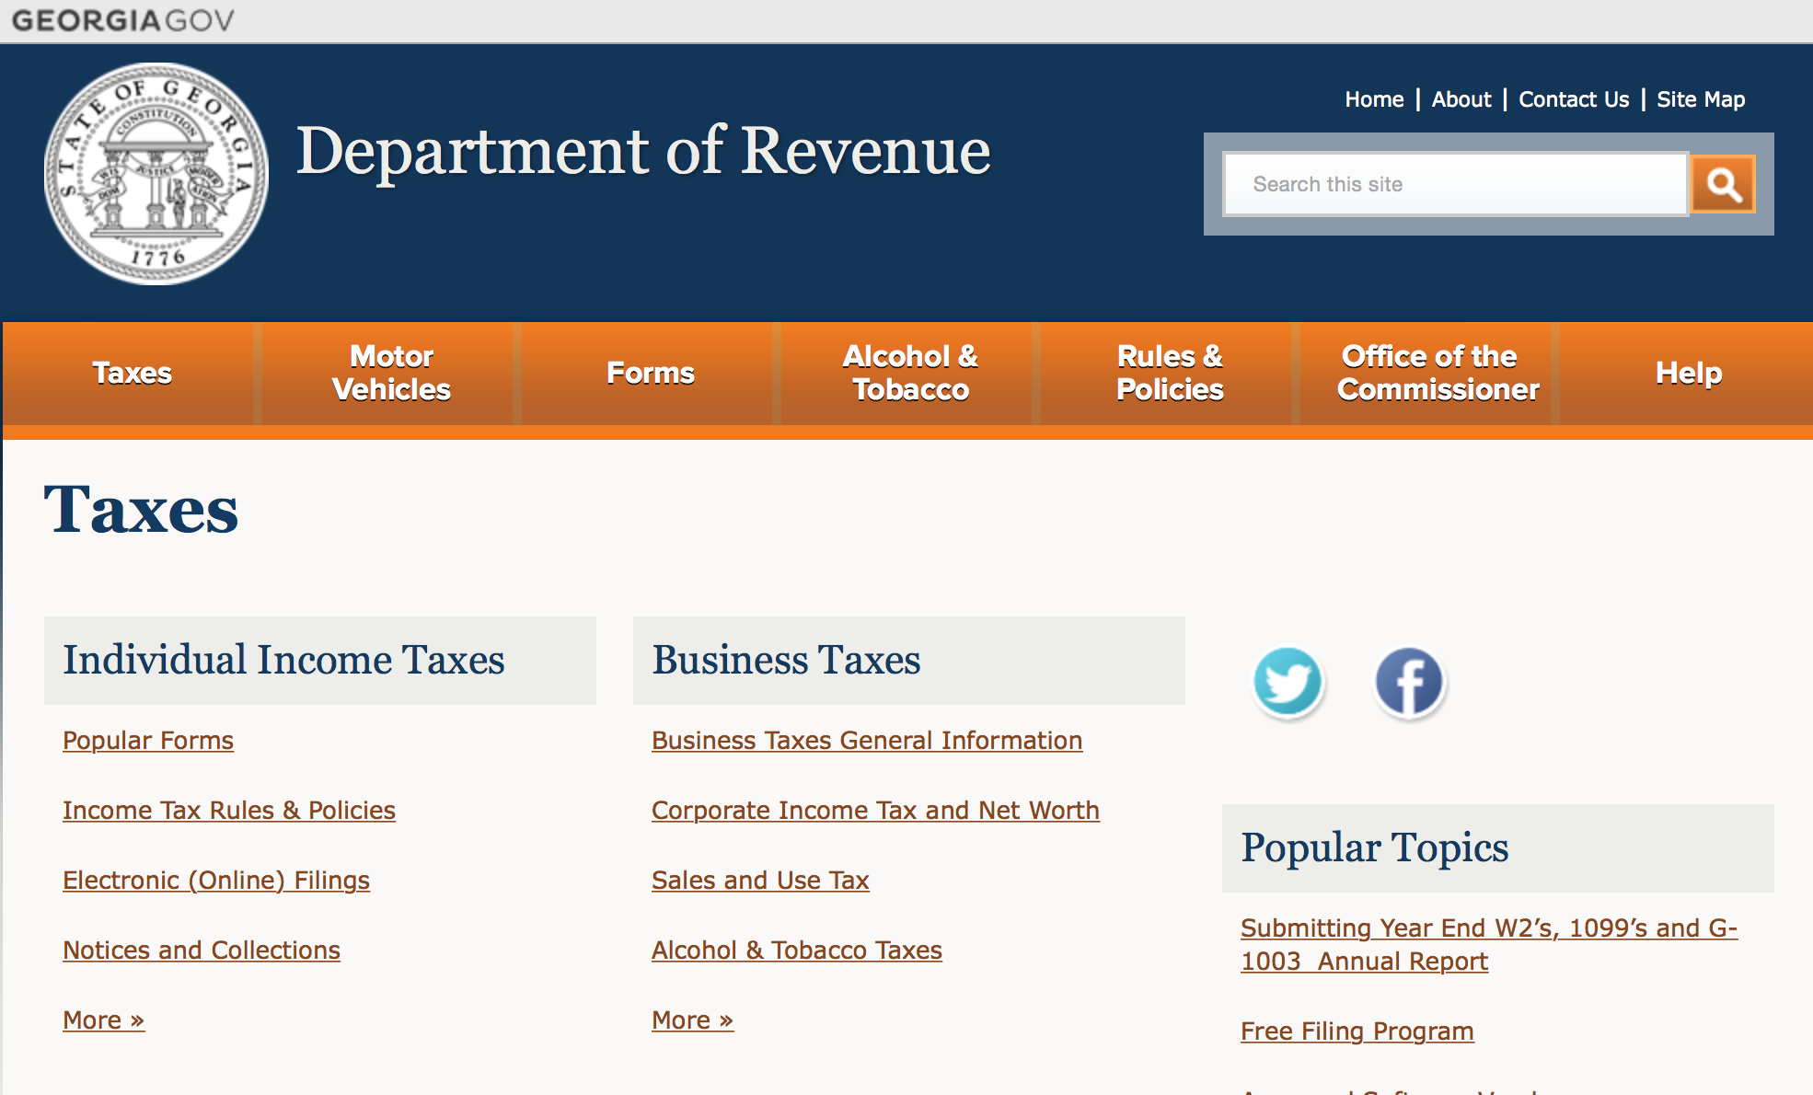Go to the Home link
This screenshot has height=1095, width=1813.
1374,99
